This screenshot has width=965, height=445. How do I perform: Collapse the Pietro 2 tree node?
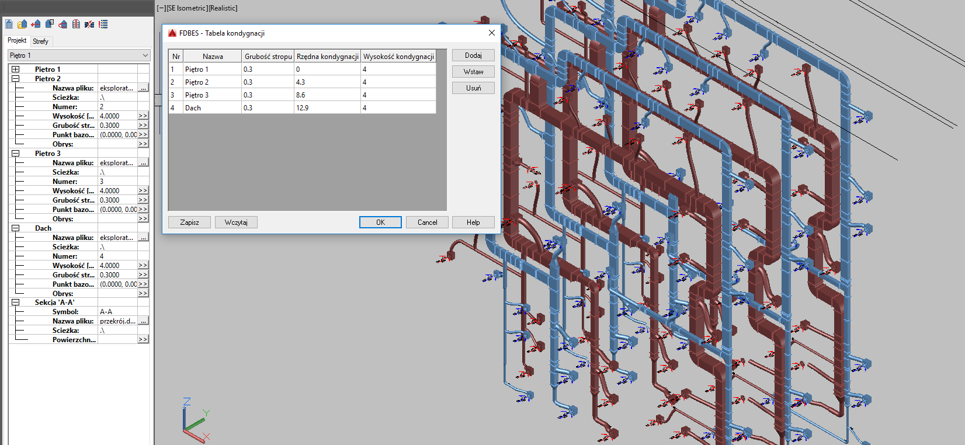(x=16, y=79)
